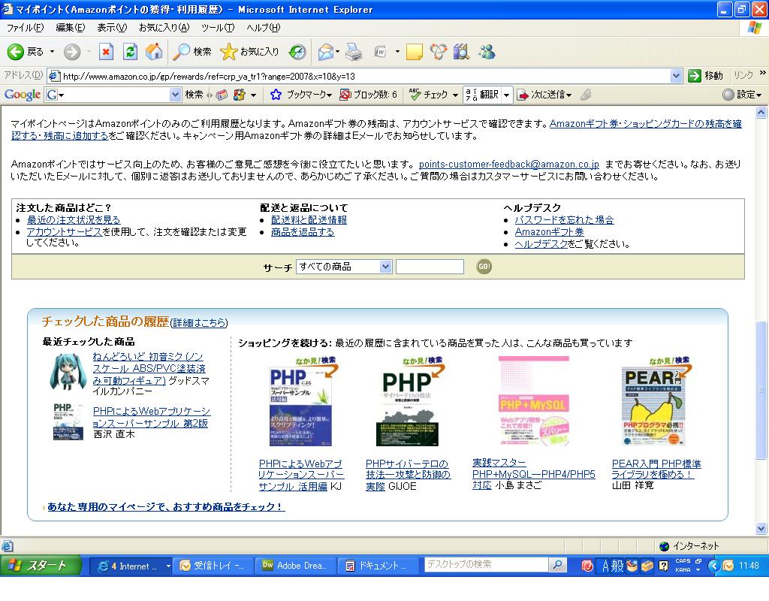
Task: Open the 詳細はこちら link
Action: (199, 322)
